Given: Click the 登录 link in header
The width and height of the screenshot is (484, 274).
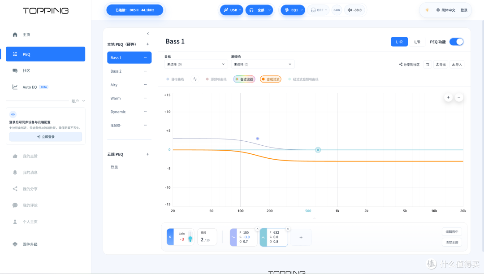Looking at the screenshot, I should pos(464,10).
